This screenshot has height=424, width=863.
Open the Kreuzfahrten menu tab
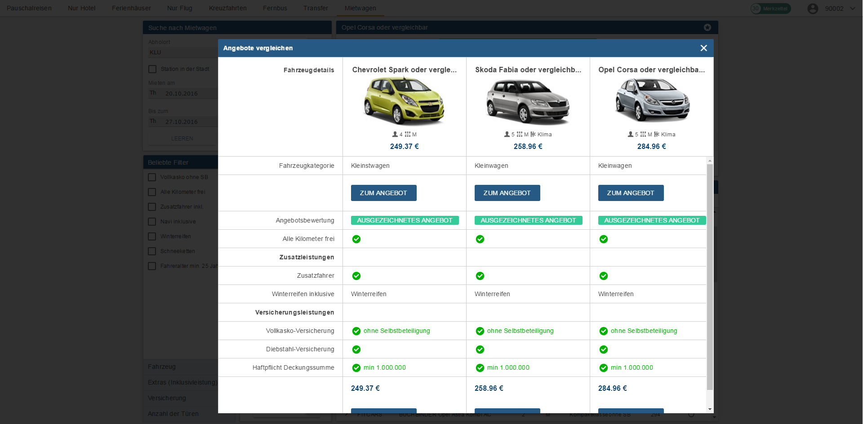[x=227, y=8]
